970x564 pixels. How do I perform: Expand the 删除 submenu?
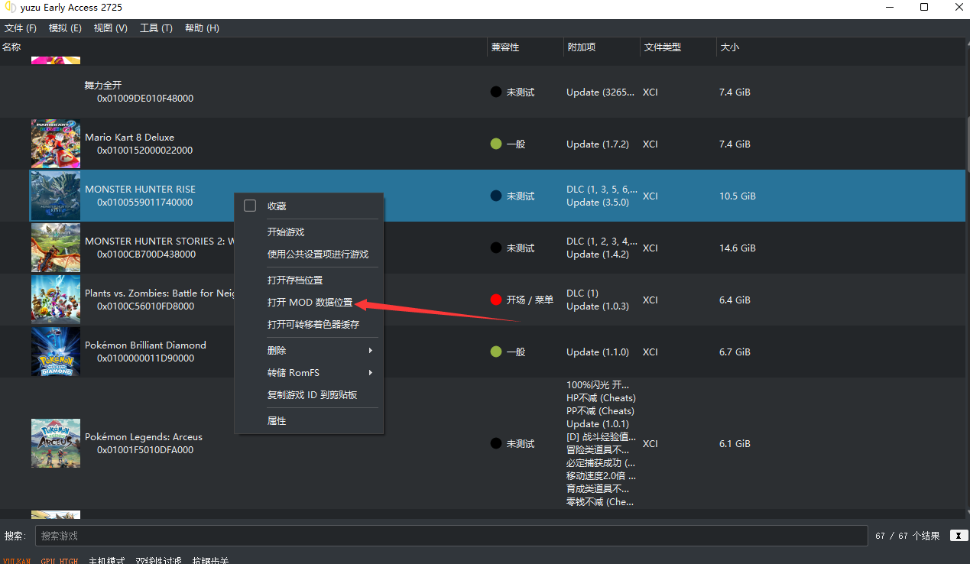[x=309, y=350]
